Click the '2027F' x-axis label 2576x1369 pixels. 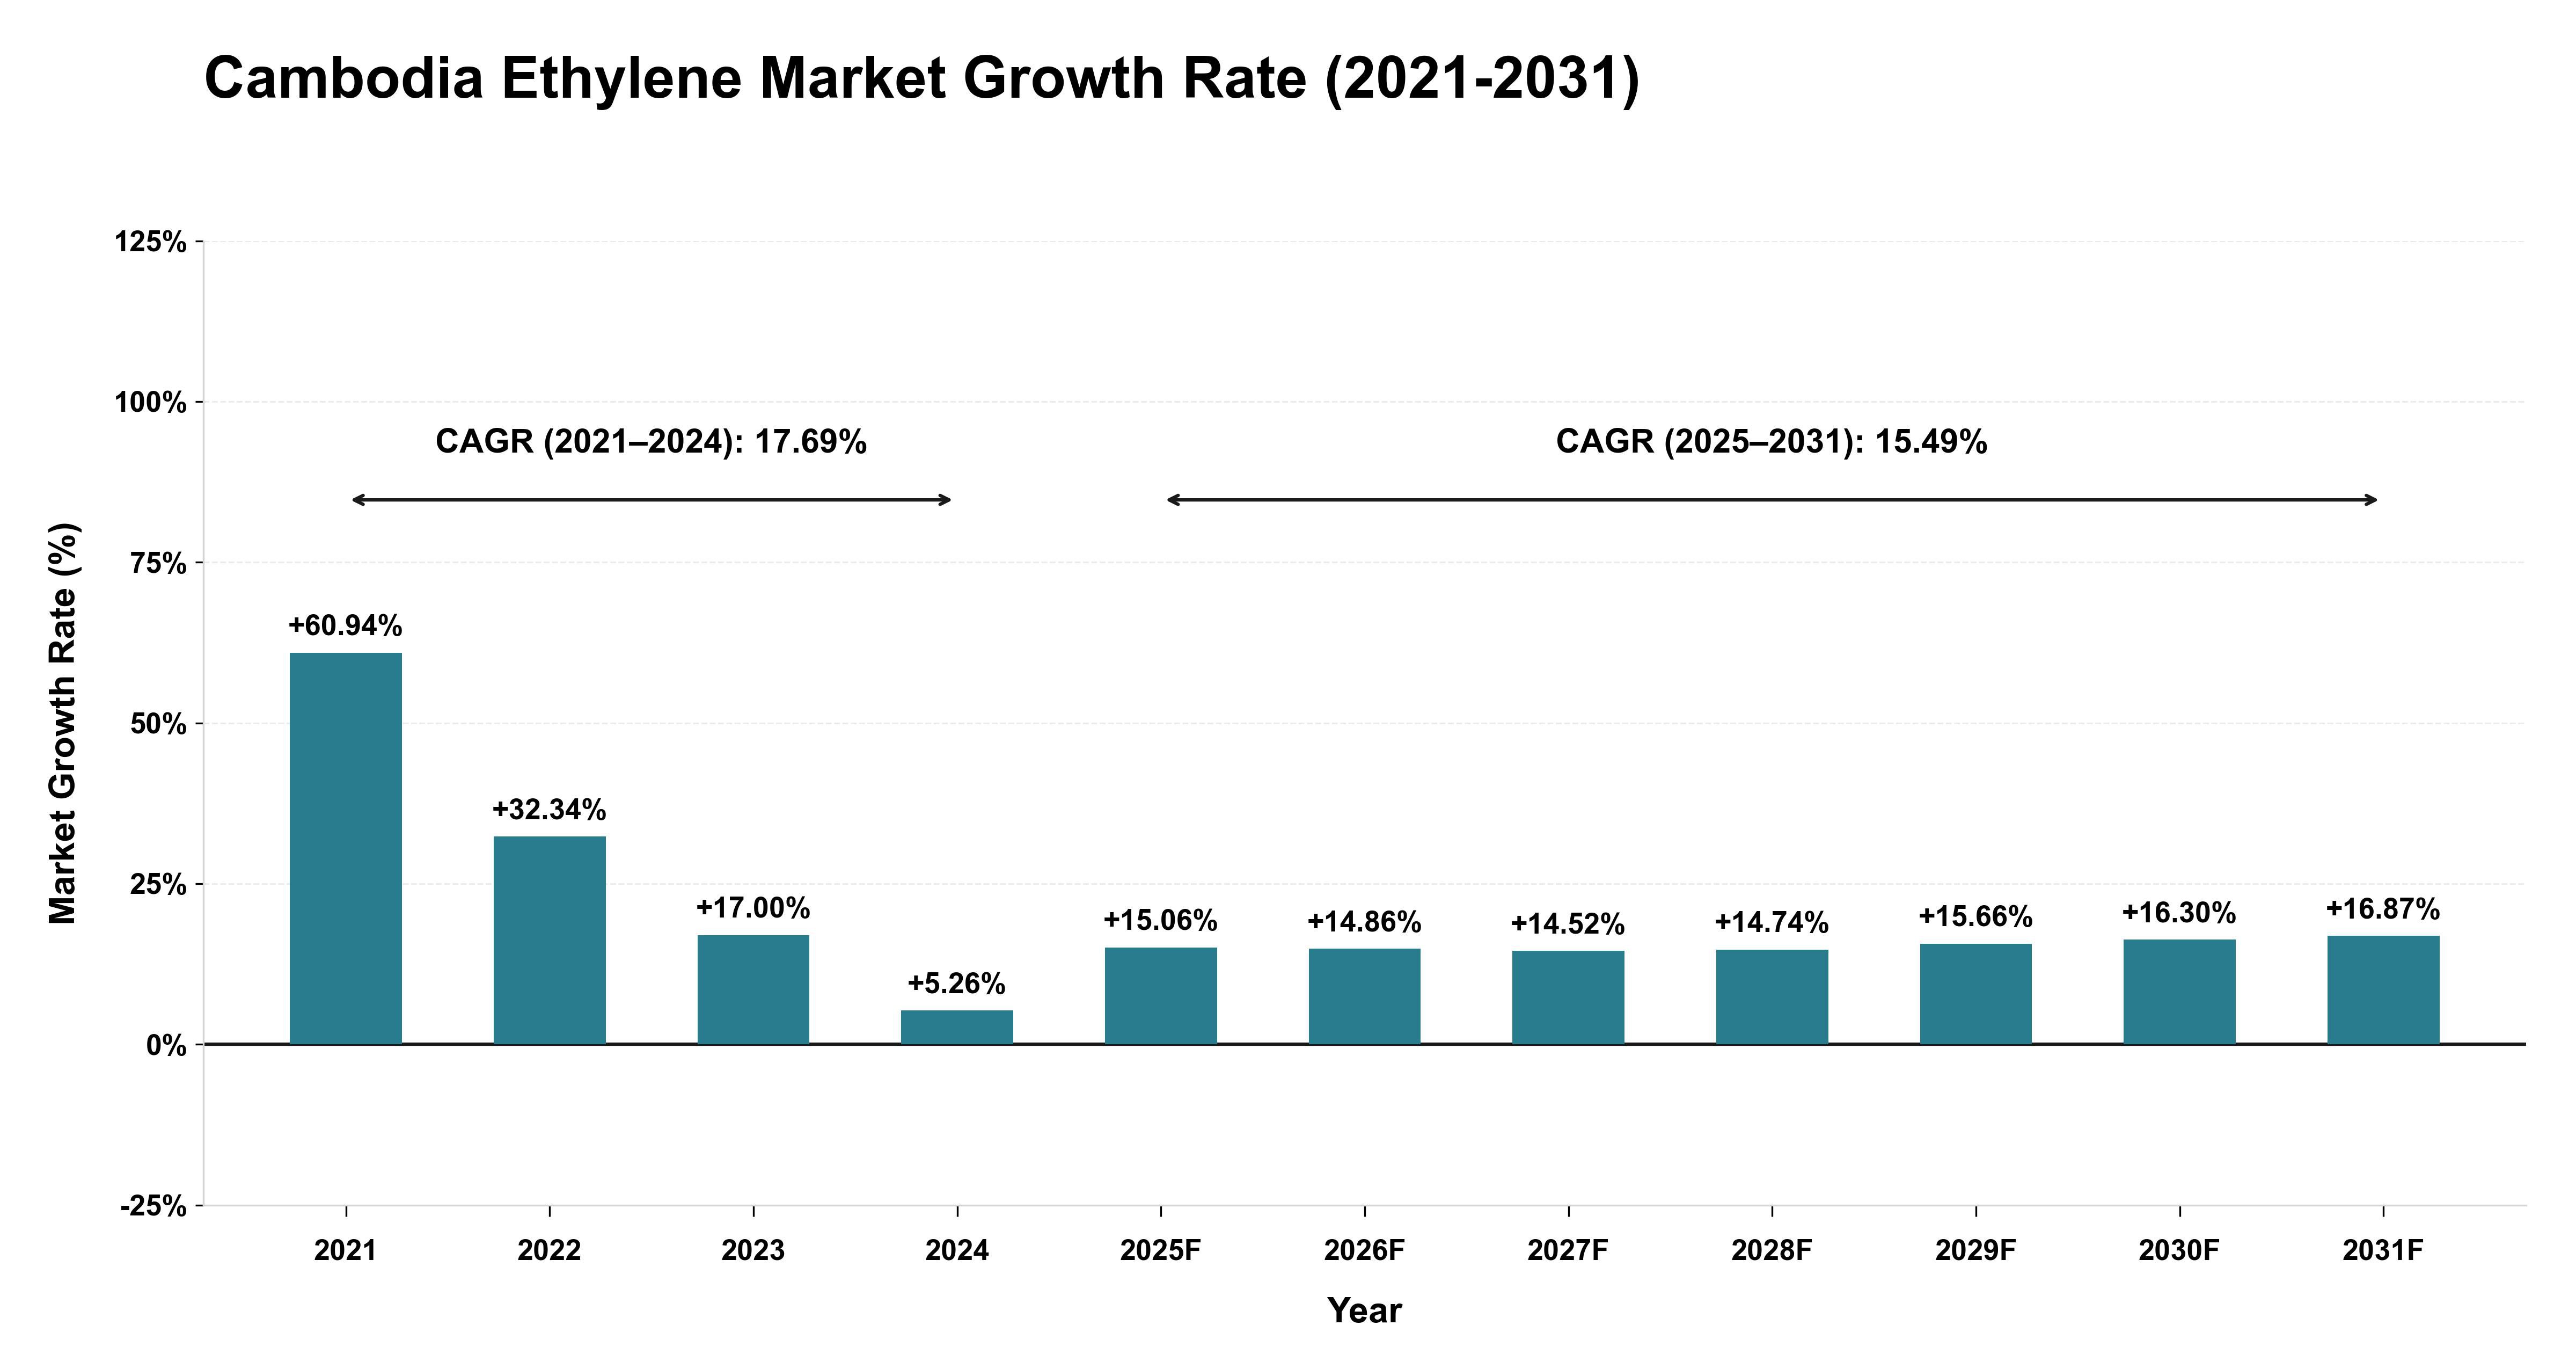tap(1568, 1251)
